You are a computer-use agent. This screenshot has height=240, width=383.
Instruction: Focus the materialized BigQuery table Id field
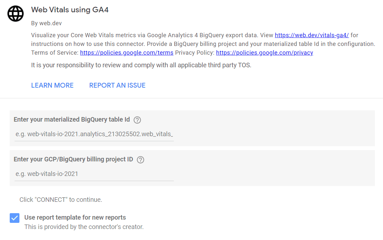(x=94, y=134)
